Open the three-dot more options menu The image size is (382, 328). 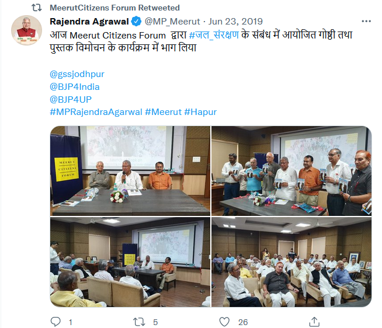366,22
